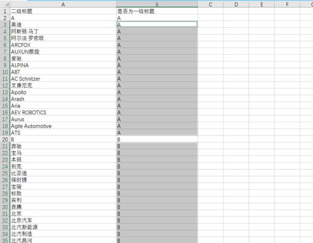This screenshot has width=313, height=243.
Task: Click cell B20 containing B
Action: [157, 139]
